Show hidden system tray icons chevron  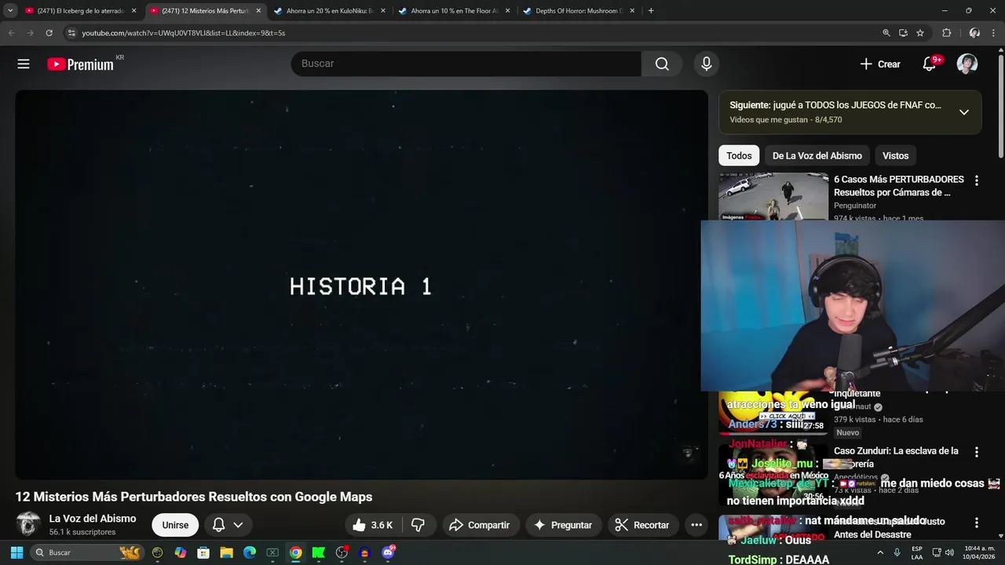coord(880,552)
